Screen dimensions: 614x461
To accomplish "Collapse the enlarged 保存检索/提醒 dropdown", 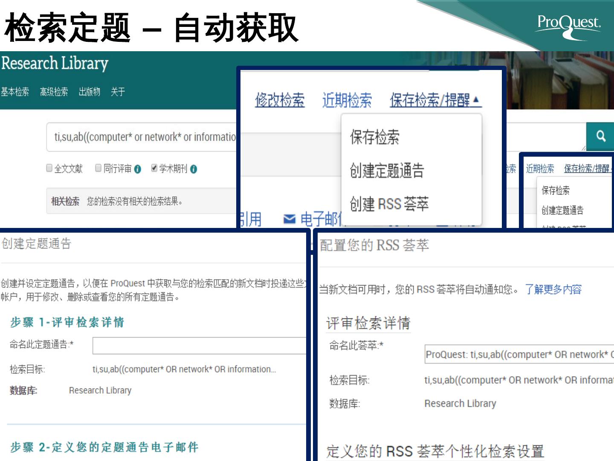I will (435, 100).
